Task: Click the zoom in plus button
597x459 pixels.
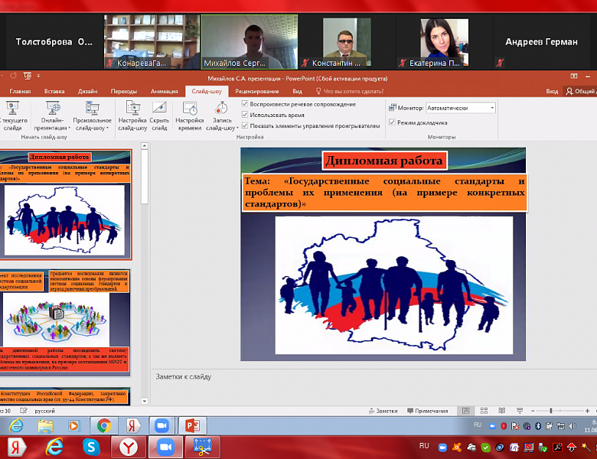Action: click(x=588, y=411)
